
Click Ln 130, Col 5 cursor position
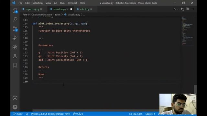(x=136, y=114)
